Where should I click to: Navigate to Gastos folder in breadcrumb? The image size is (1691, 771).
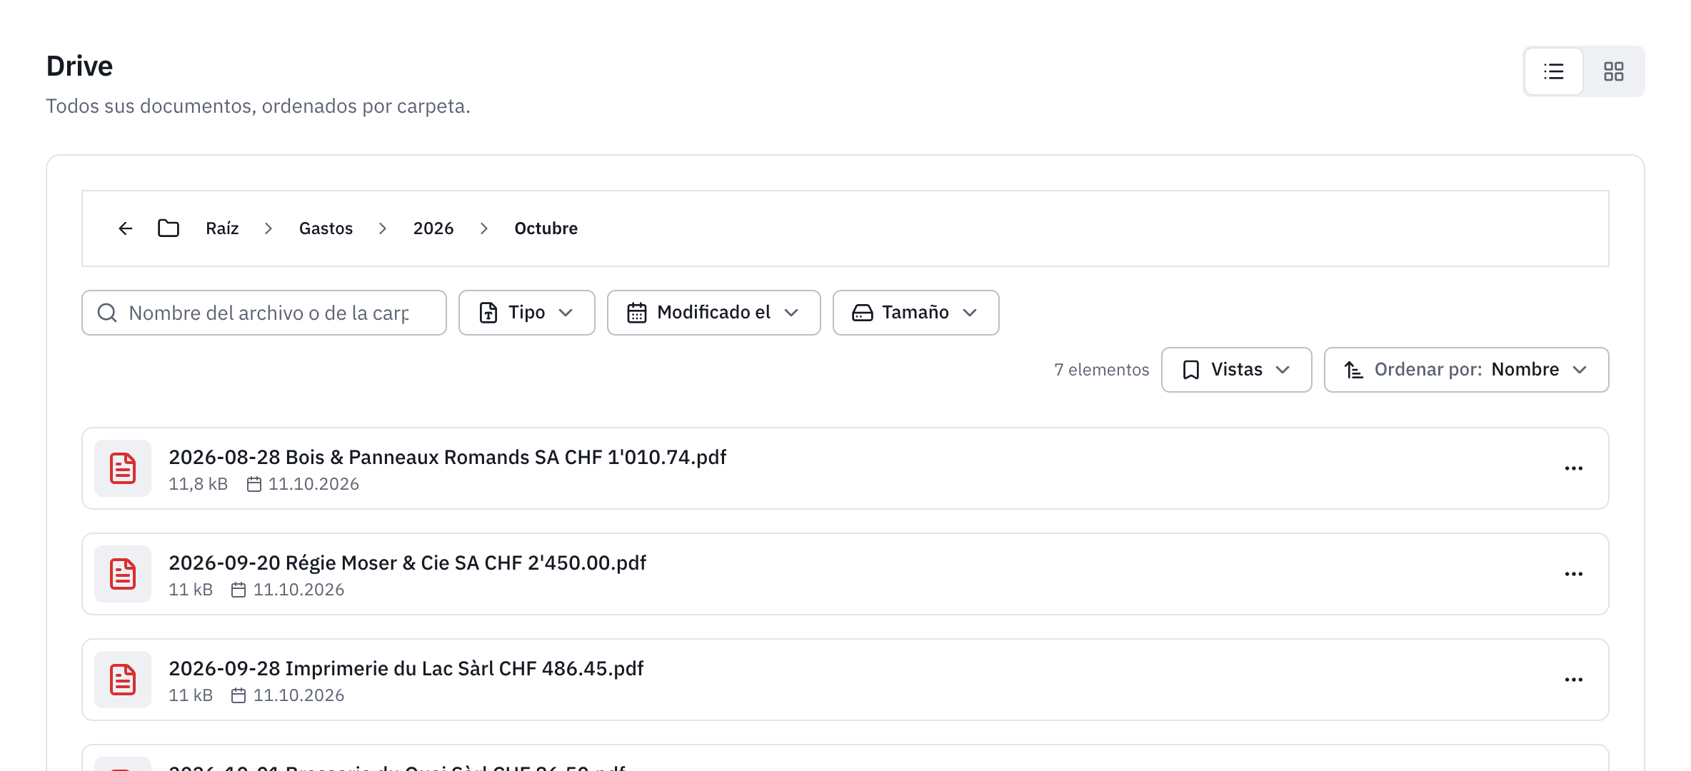tap(326, 228)
